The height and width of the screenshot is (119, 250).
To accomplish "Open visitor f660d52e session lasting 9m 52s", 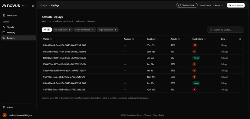I will (143, 58).
